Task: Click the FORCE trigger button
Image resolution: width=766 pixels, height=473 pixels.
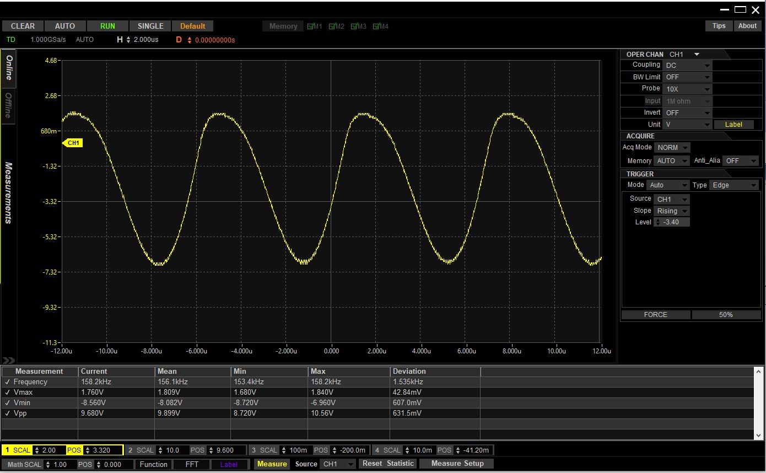Action: point(655,315)
